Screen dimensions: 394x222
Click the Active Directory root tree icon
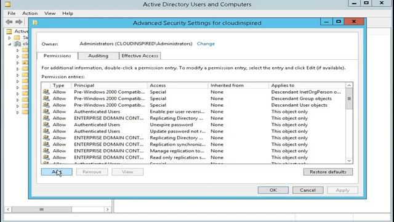pos(9,31)
